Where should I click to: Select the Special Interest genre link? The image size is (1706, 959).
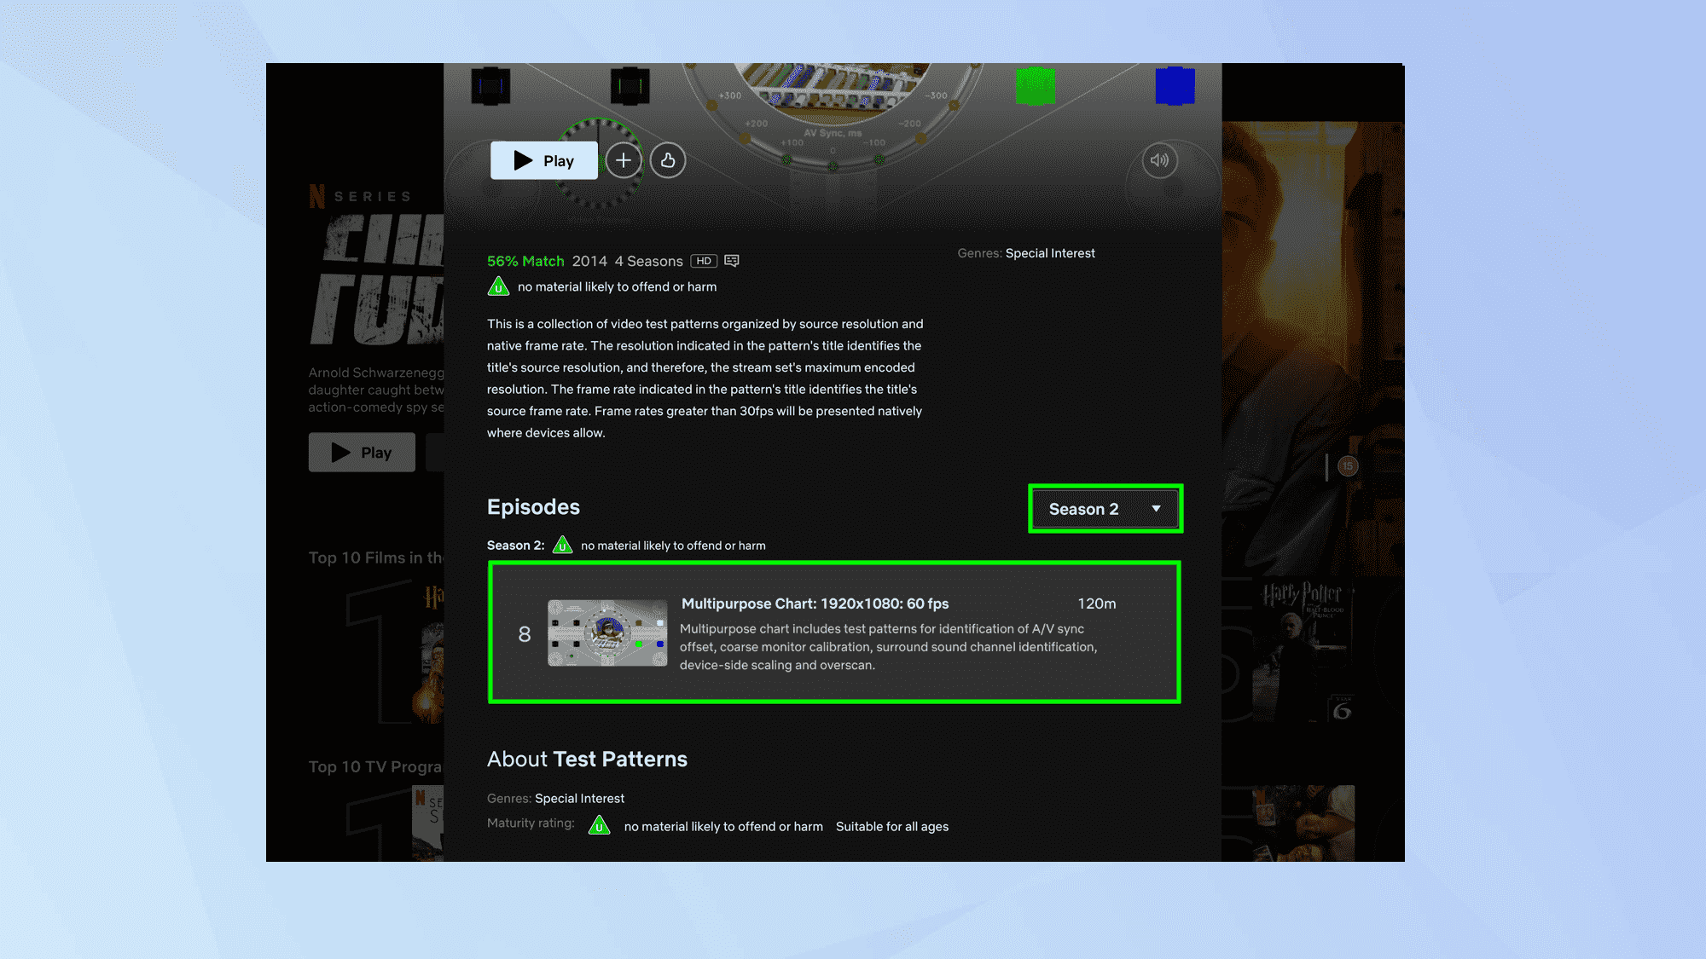(1048, 253)
